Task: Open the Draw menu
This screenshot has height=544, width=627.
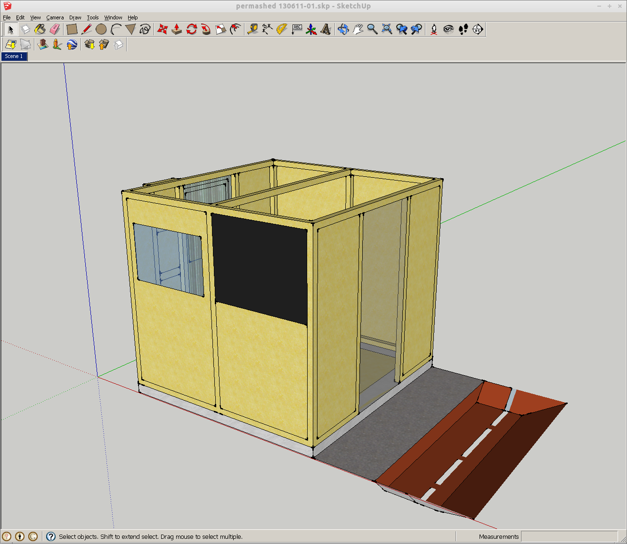Action: (x=75, y=17)
